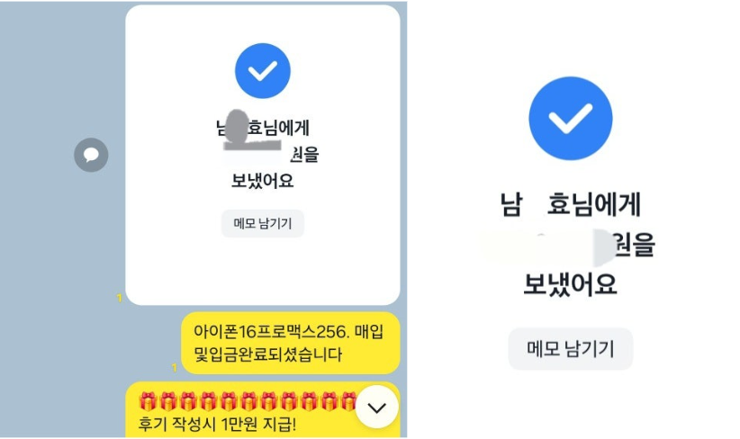740x439 pixels.
Task: Click the 원을 amount text in the chat card
Action: 305,154
